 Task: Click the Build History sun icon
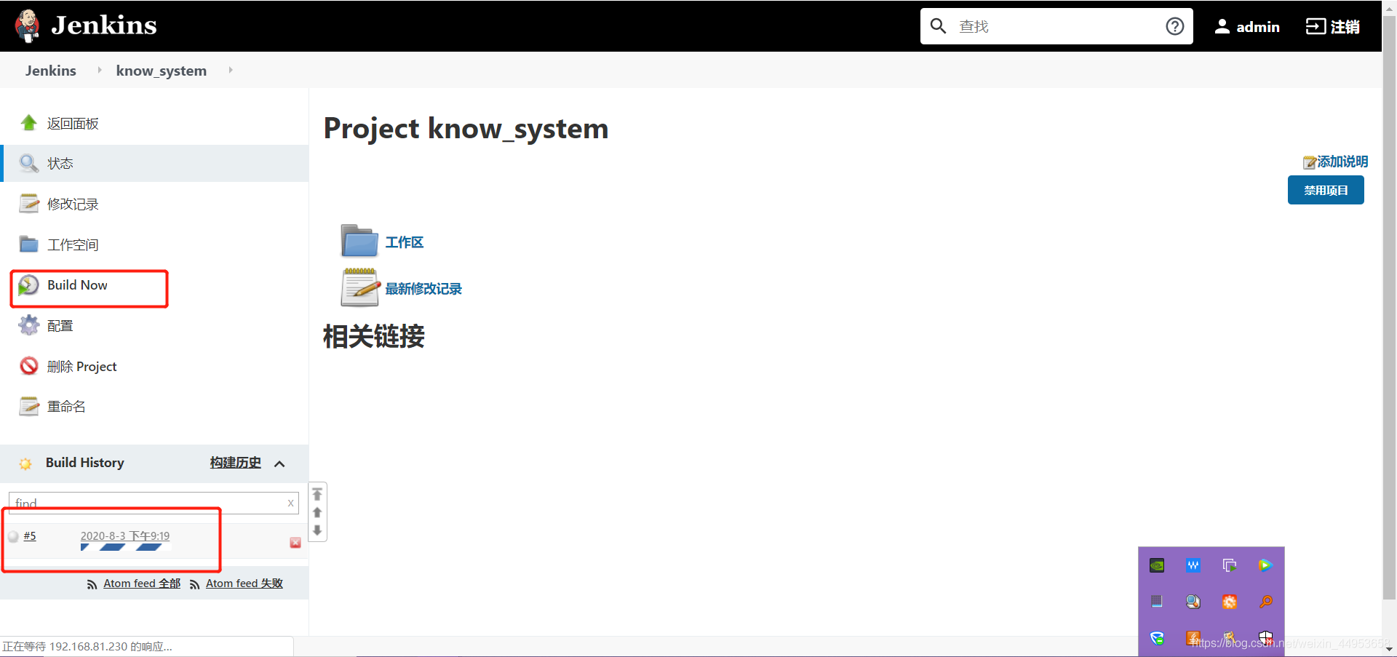[25, 463]
